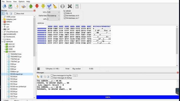Expand the CAR tree node
This screenshot has height=101, width=180.
pos(2,29)
